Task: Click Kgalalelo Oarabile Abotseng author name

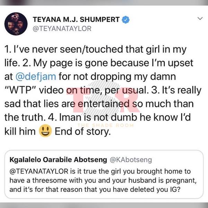Action: (x=58, y=159)
